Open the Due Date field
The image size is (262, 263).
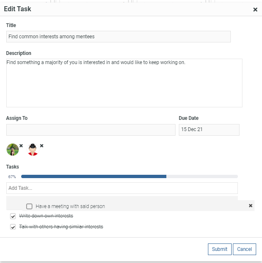pos(209,130)
